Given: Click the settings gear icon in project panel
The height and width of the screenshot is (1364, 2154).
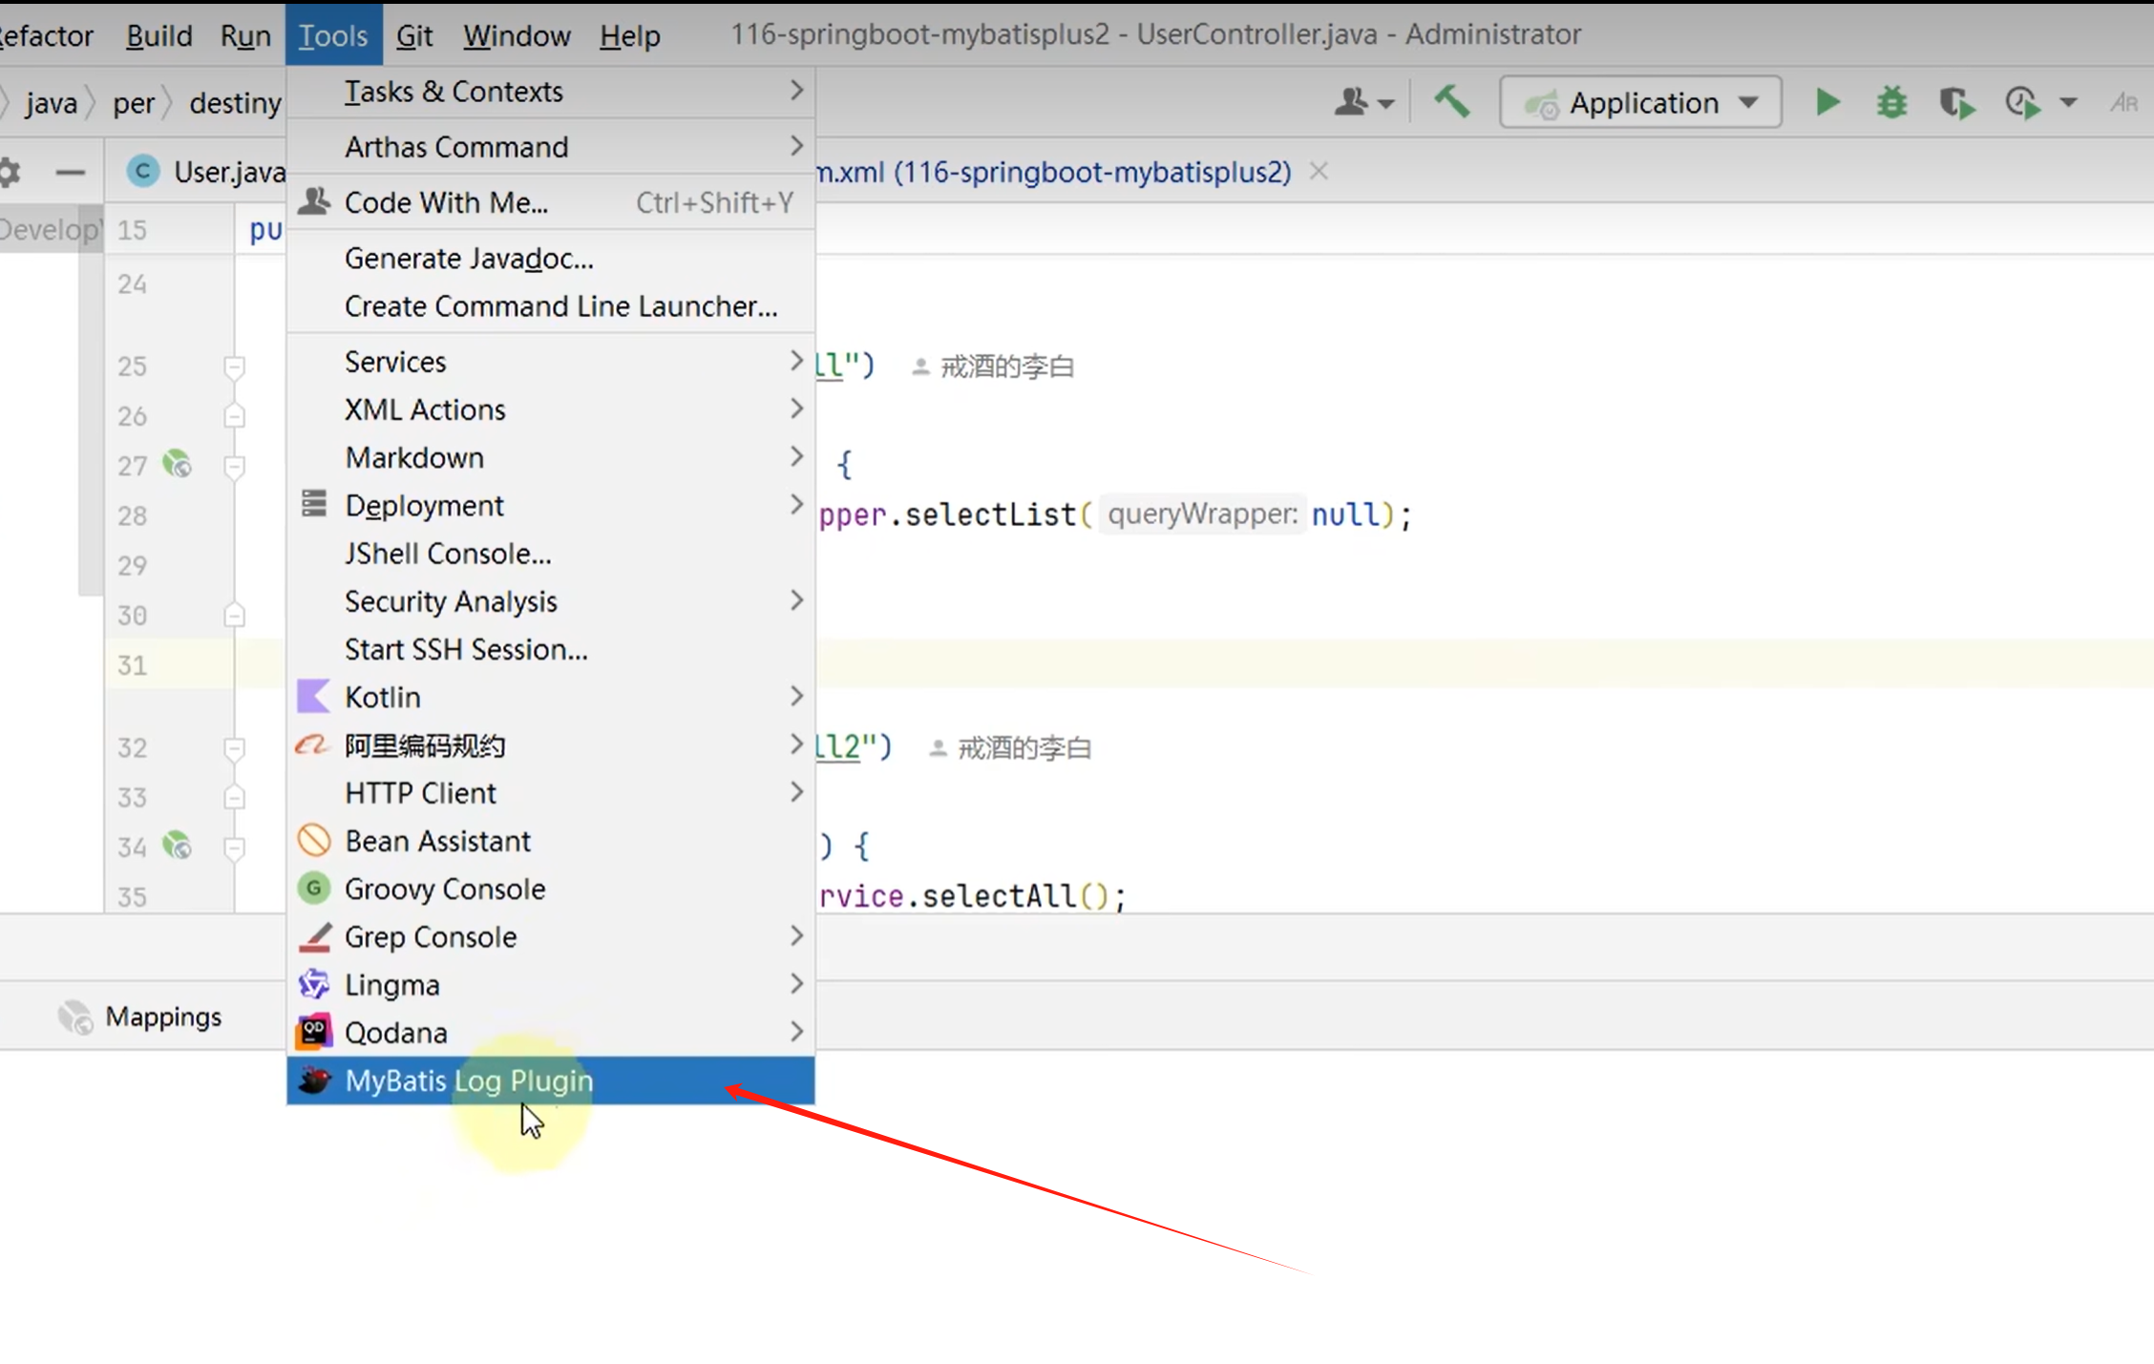Looking at the screenshot, I should pos(9,173).
